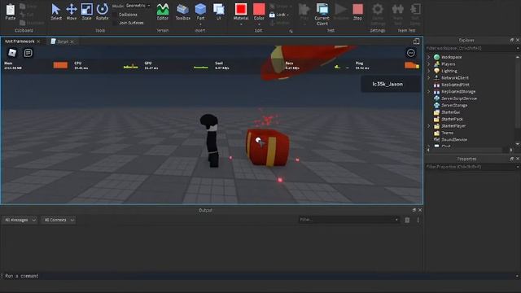Activate the Rotate tool
Screen dimensions: 521x293
102,11
